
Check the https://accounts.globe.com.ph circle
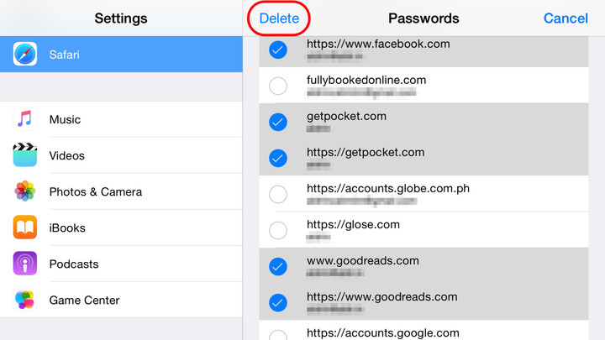pyautogui.click(x=278, y=194)
